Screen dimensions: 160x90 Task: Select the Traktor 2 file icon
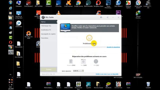[x=58, y=85]
